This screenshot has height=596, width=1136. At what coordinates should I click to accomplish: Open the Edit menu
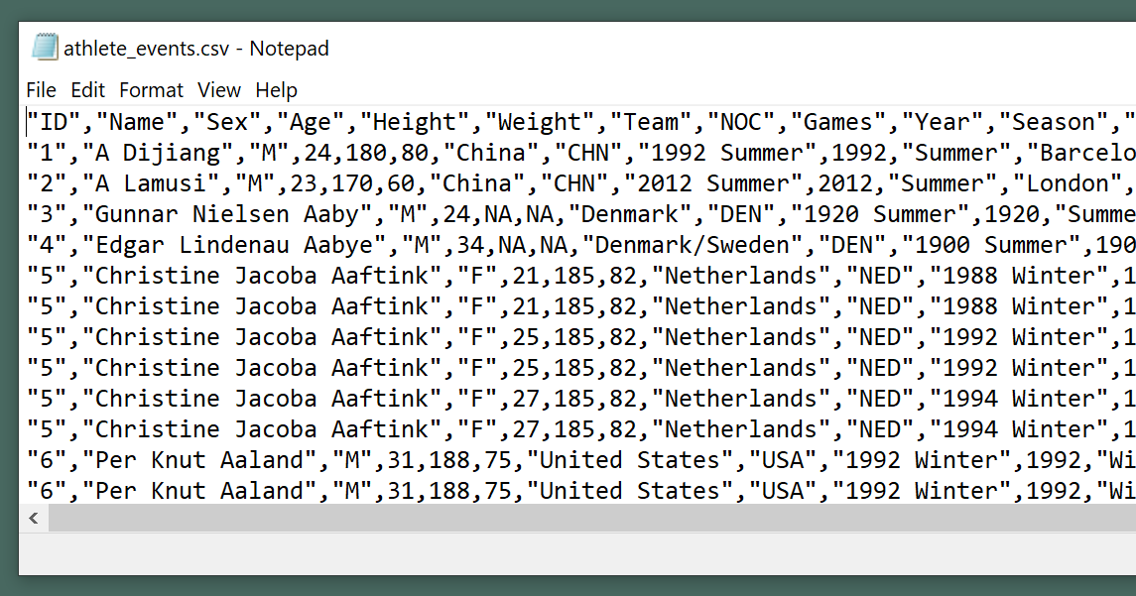(87, 90)
